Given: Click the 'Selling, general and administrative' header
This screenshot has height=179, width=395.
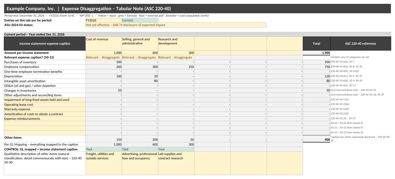Looking at the screenshot, I should 140,44.
